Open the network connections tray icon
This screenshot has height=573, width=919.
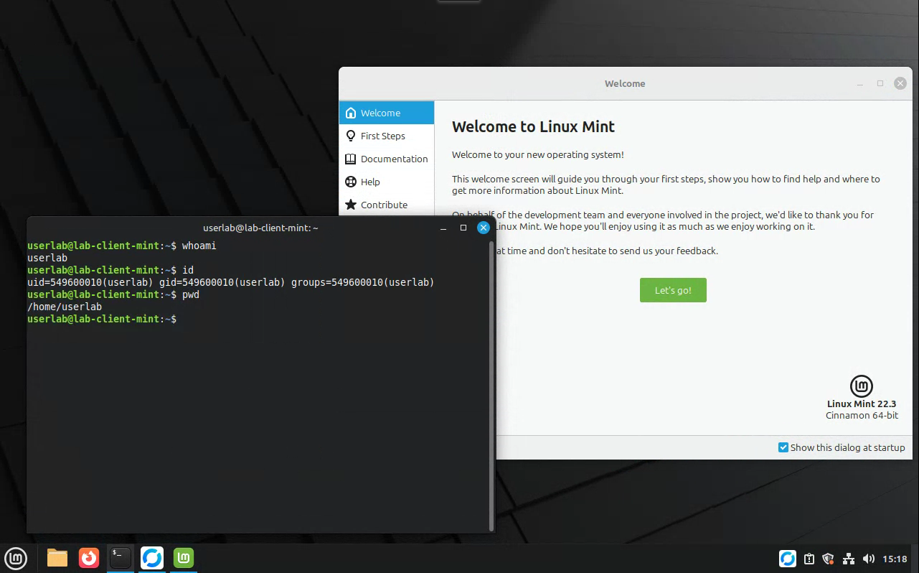coord(849,559)
